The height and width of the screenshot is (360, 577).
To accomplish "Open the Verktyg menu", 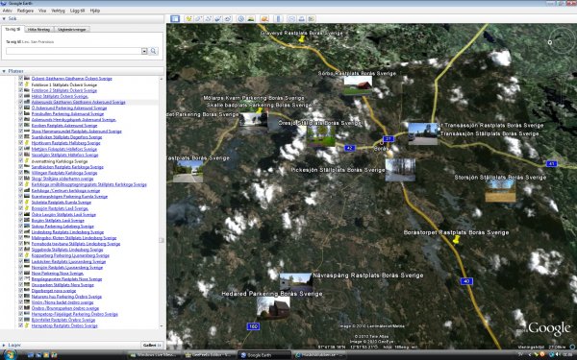I will tap(58, 11).
